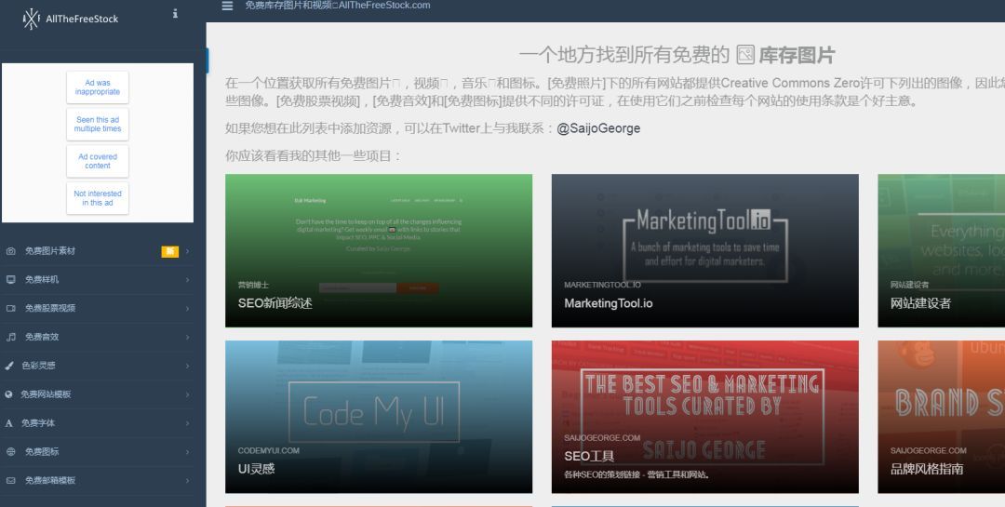Open the @SaijoGeorge Twitter link
1005x507 pixels.
point(598,128)
